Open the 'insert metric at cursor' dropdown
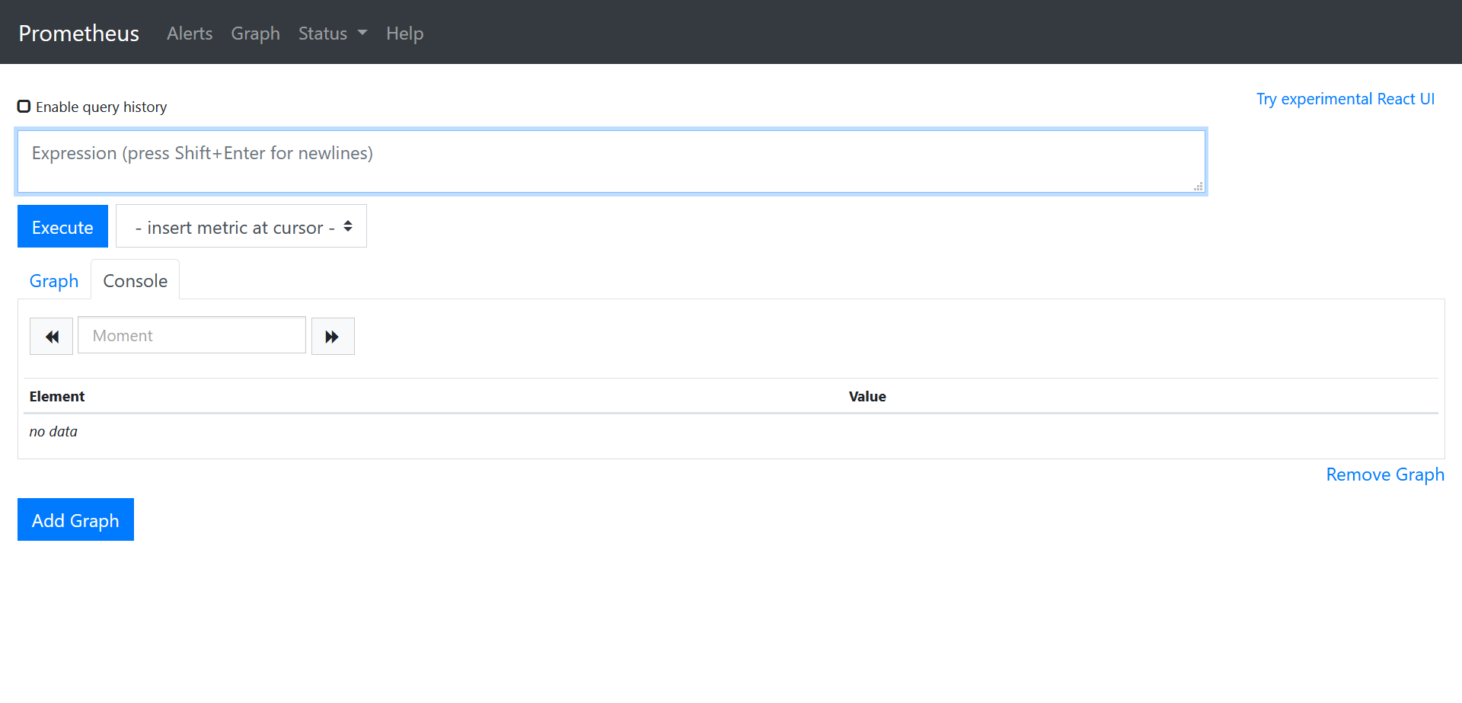 (x=241, y=227)
